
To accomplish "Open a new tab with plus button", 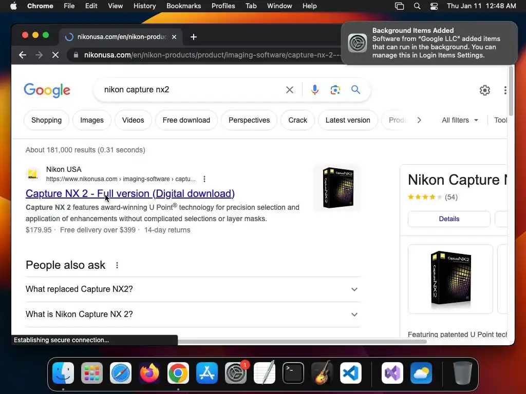I will click(x=194, y=37).
